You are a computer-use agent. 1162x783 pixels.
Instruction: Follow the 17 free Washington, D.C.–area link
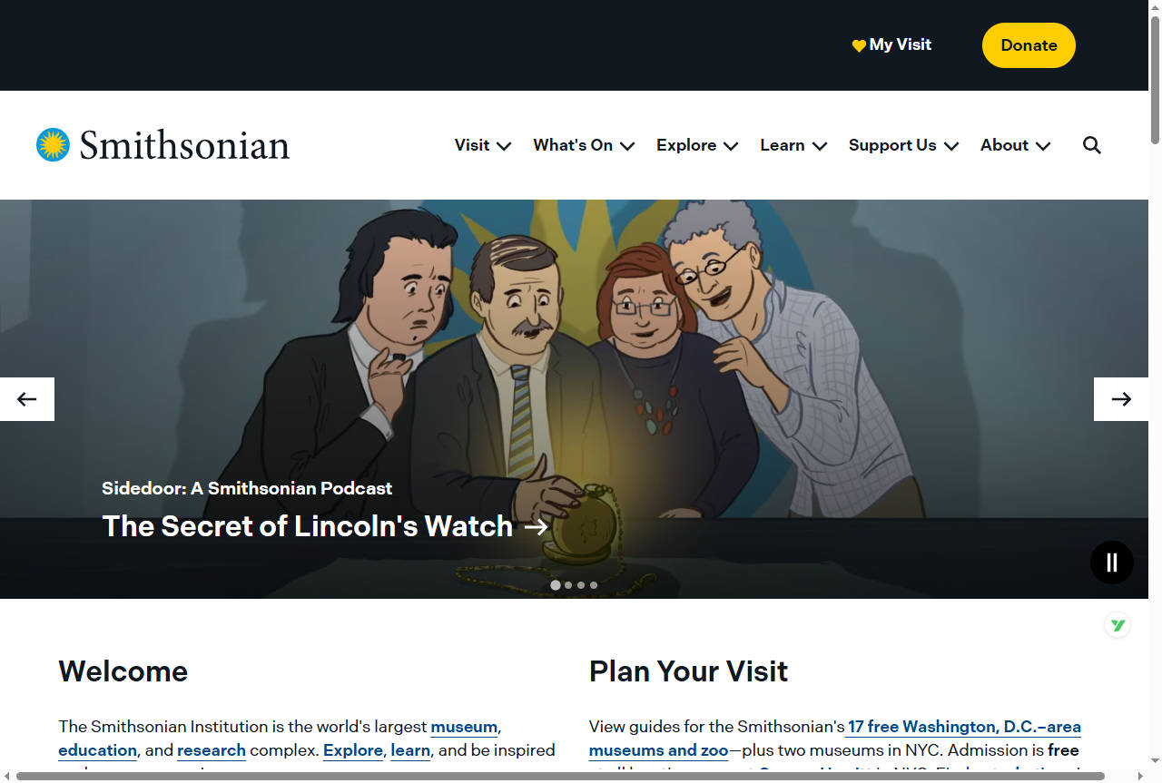(x=964, y=727)
